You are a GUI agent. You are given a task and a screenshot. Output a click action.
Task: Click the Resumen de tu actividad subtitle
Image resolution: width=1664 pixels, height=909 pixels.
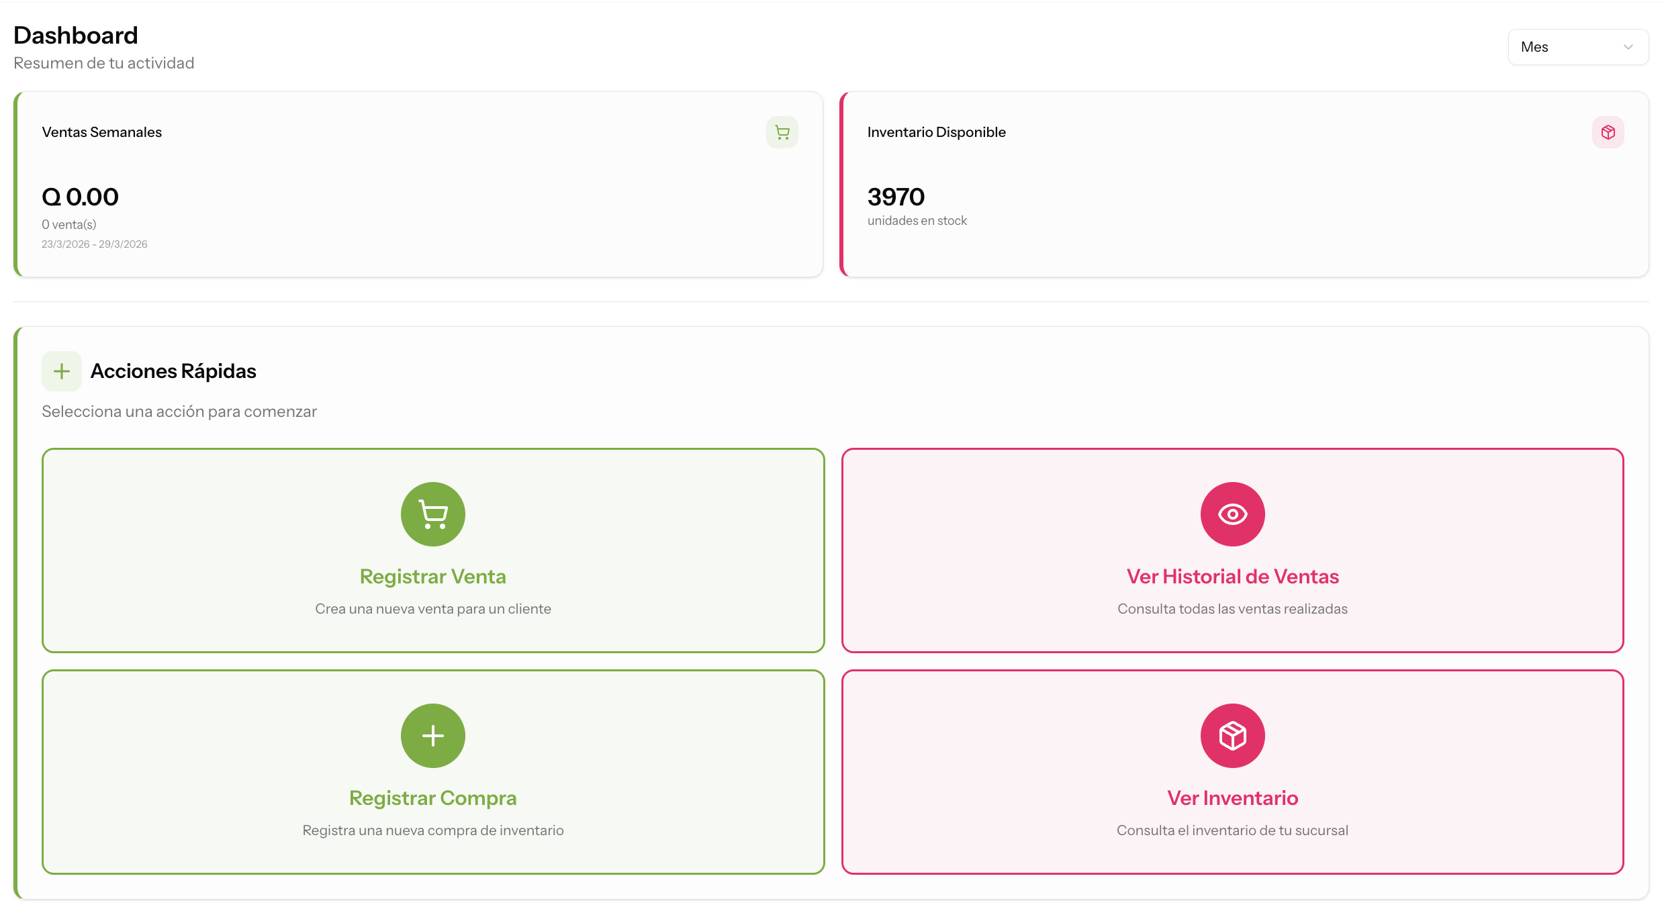(104, 63)
